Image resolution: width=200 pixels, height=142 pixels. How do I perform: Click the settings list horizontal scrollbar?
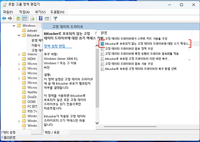coord(130,126)
